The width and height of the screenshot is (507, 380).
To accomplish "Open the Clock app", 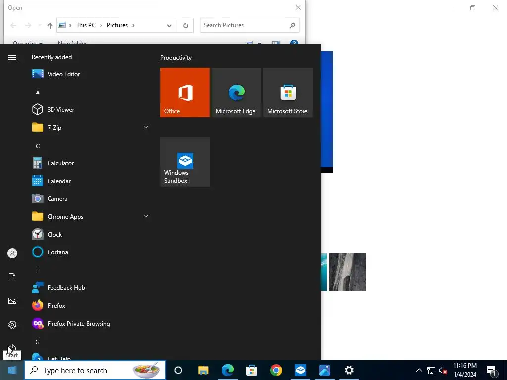I will [x=91, y=234].
